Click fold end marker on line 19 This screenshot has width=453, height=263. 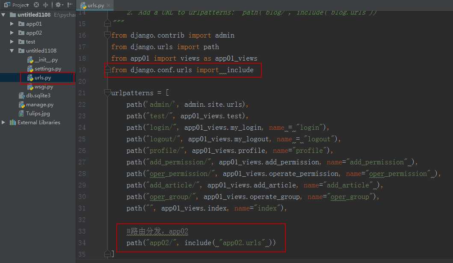pyautogui.click(x=107, y=70)
